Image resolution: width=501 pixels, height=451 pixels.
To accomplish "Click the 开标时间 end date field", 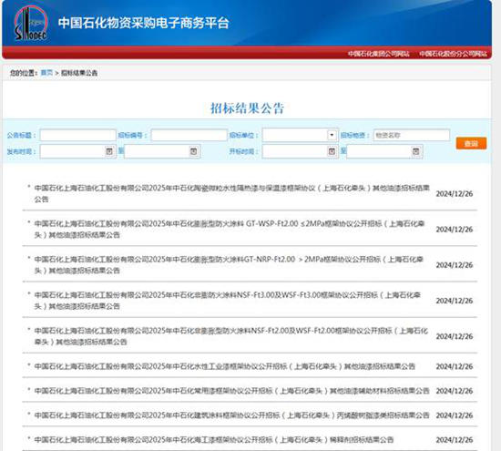I will 384,151.
